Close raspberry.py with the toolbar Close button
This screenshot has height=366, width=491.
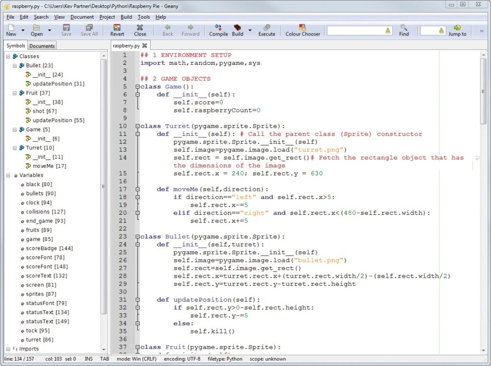click(140, 30)
